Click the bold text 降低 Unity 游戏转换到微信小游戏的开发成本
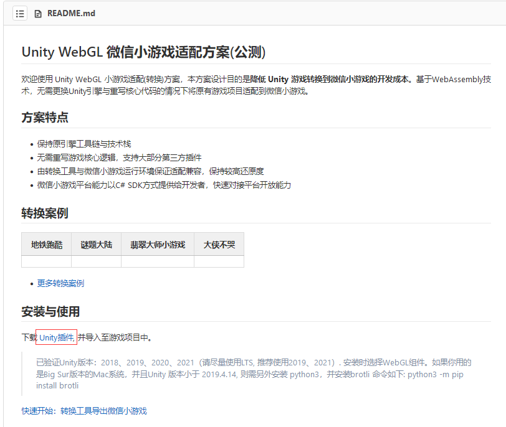This screenshot has height=427, width=506. [x=330, y=79]
